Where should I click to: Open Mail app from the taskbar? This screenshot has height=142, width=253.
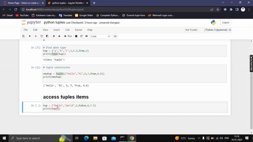click(113, 138)
